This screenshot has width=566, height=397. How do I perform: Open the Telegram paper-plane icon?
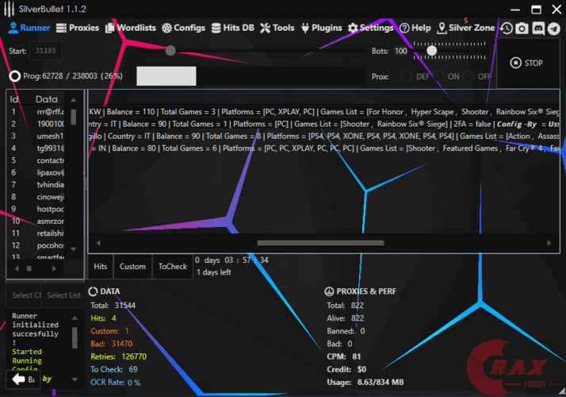click(554, 29)
